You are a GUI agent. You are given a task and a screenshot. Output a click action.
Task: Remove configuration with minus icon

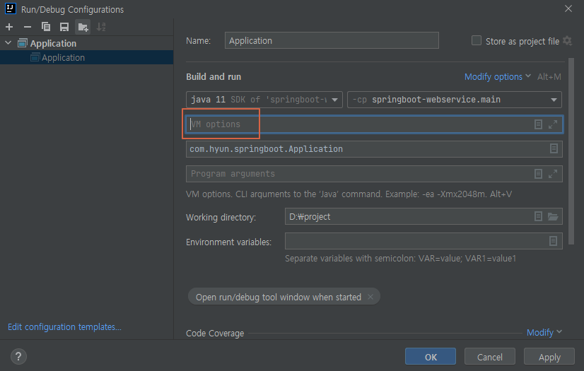tap(27, 27)
